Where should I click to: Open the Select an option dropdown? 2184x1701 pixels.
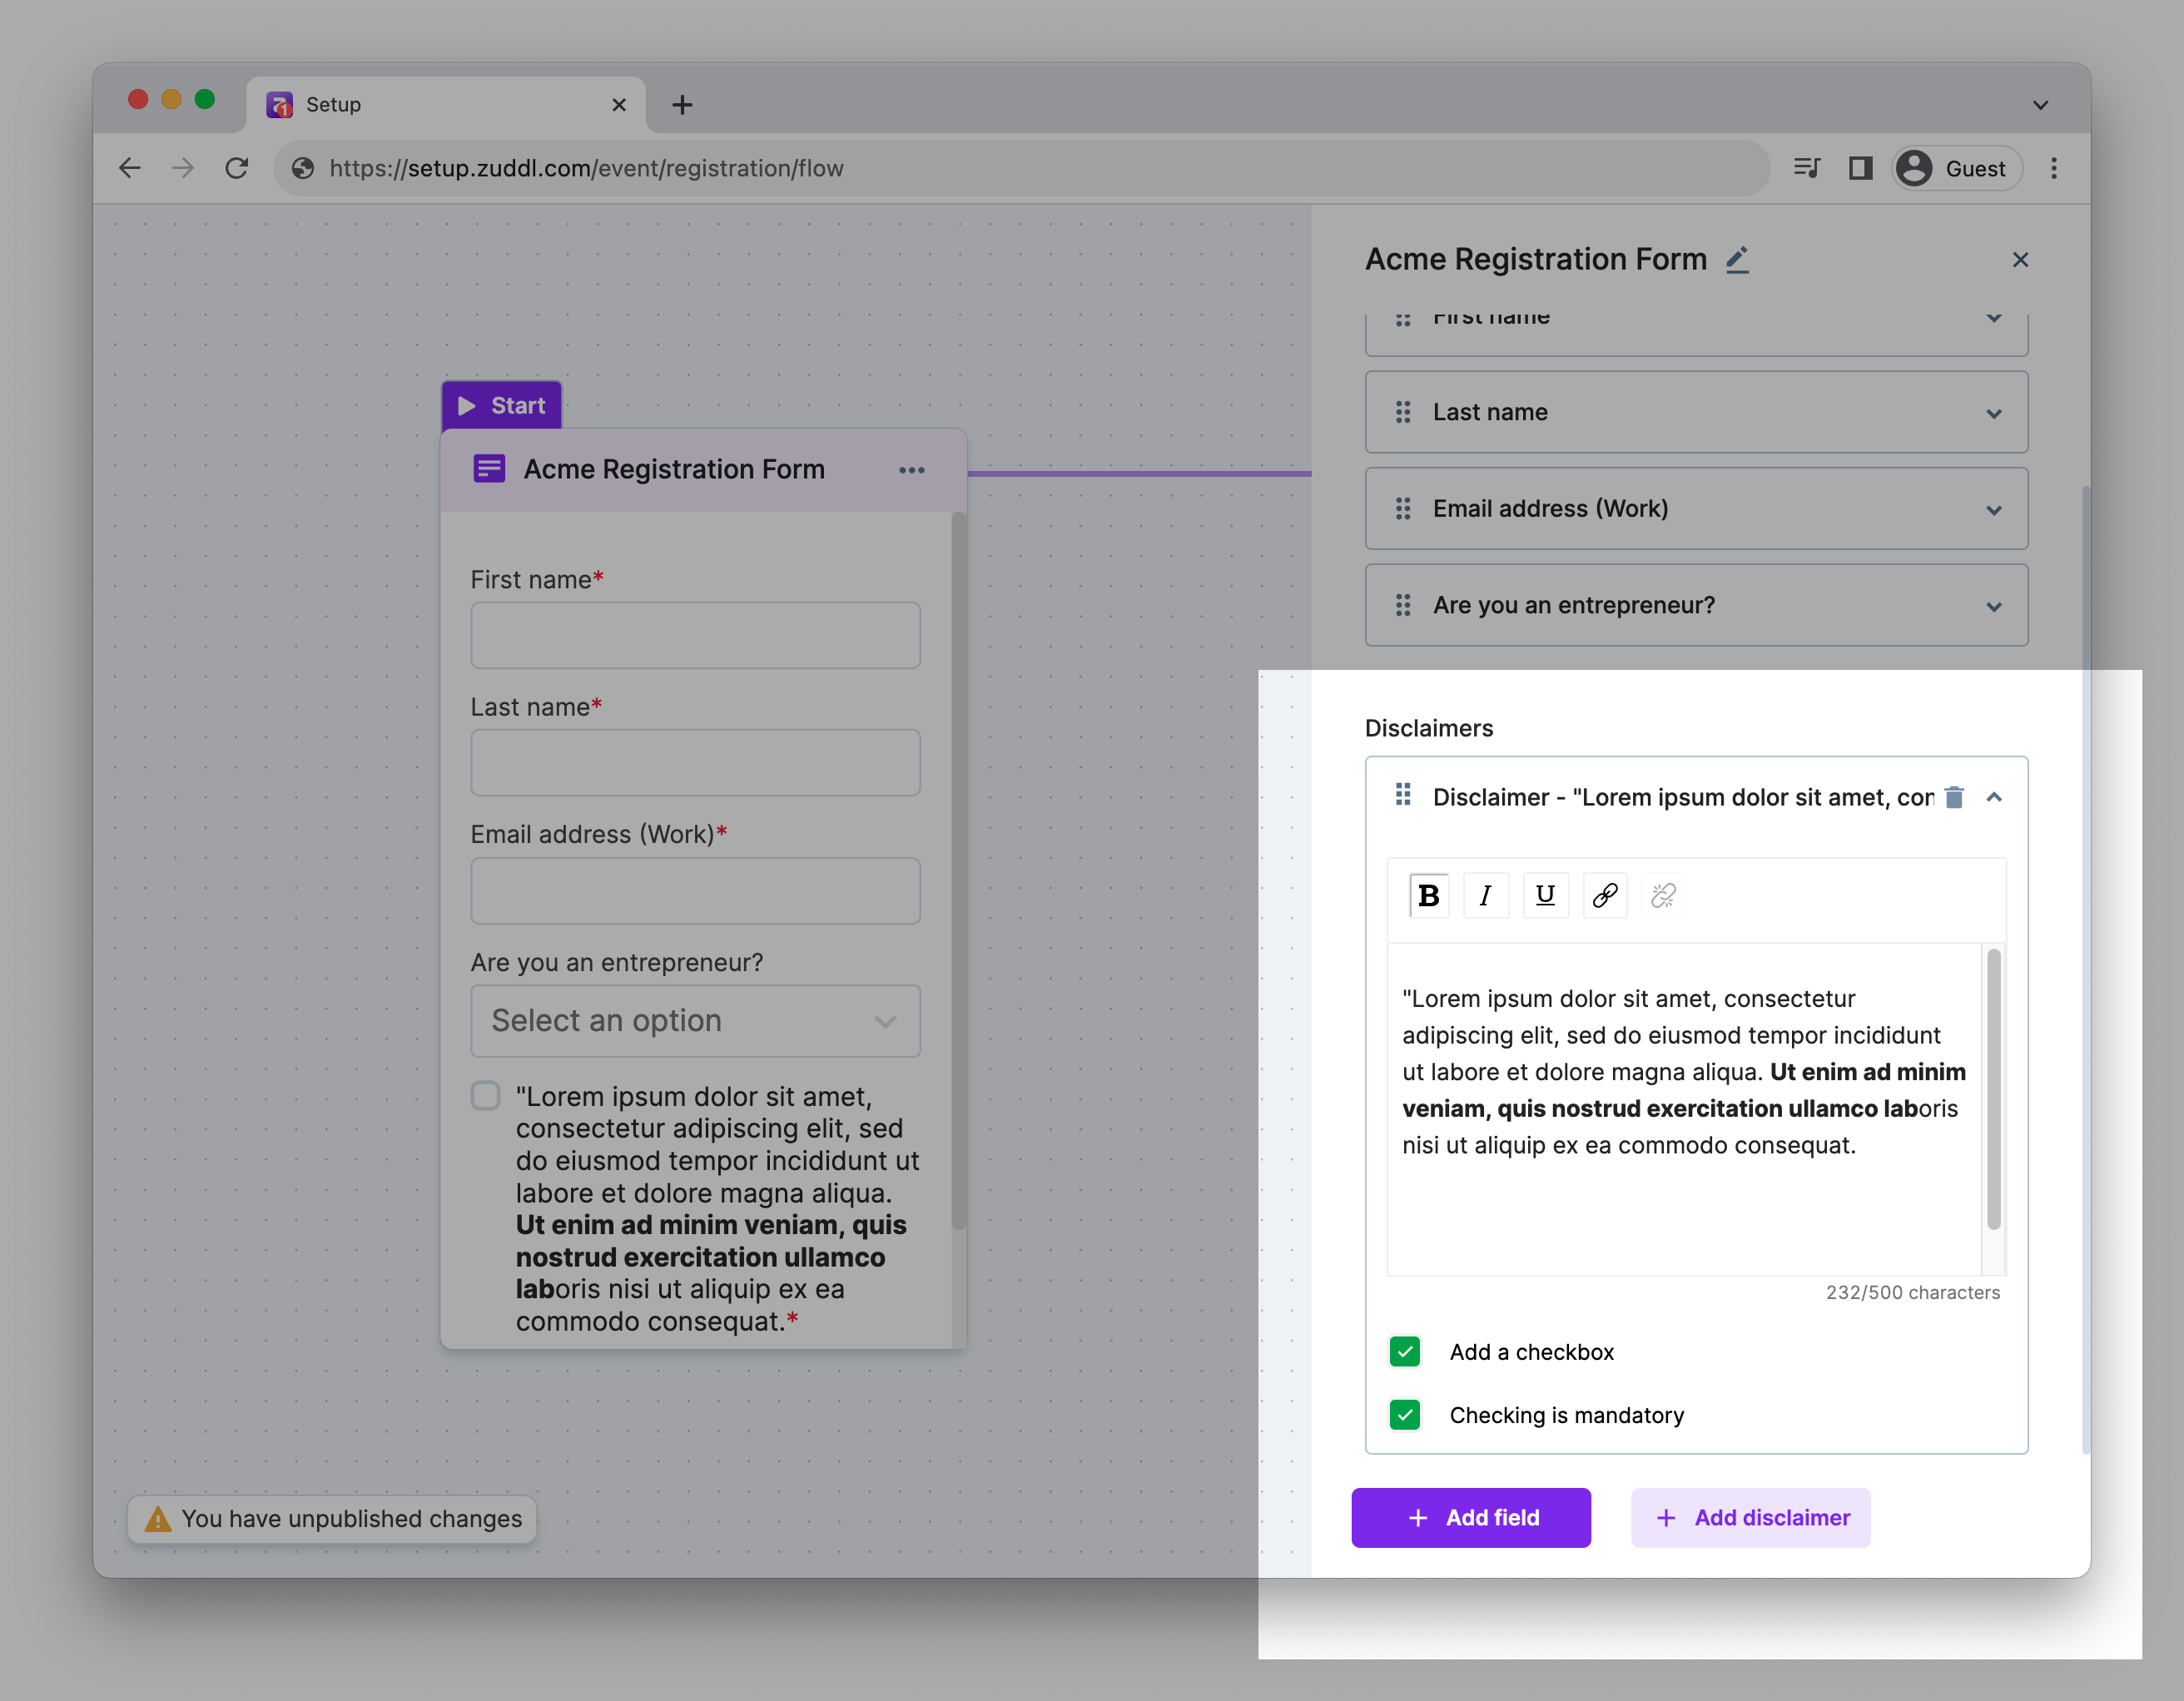pos(695,1021)
